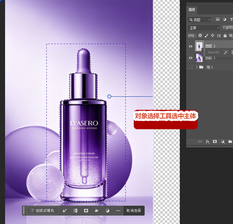Grab the contextual task bar drag handle

click(24, 210)
